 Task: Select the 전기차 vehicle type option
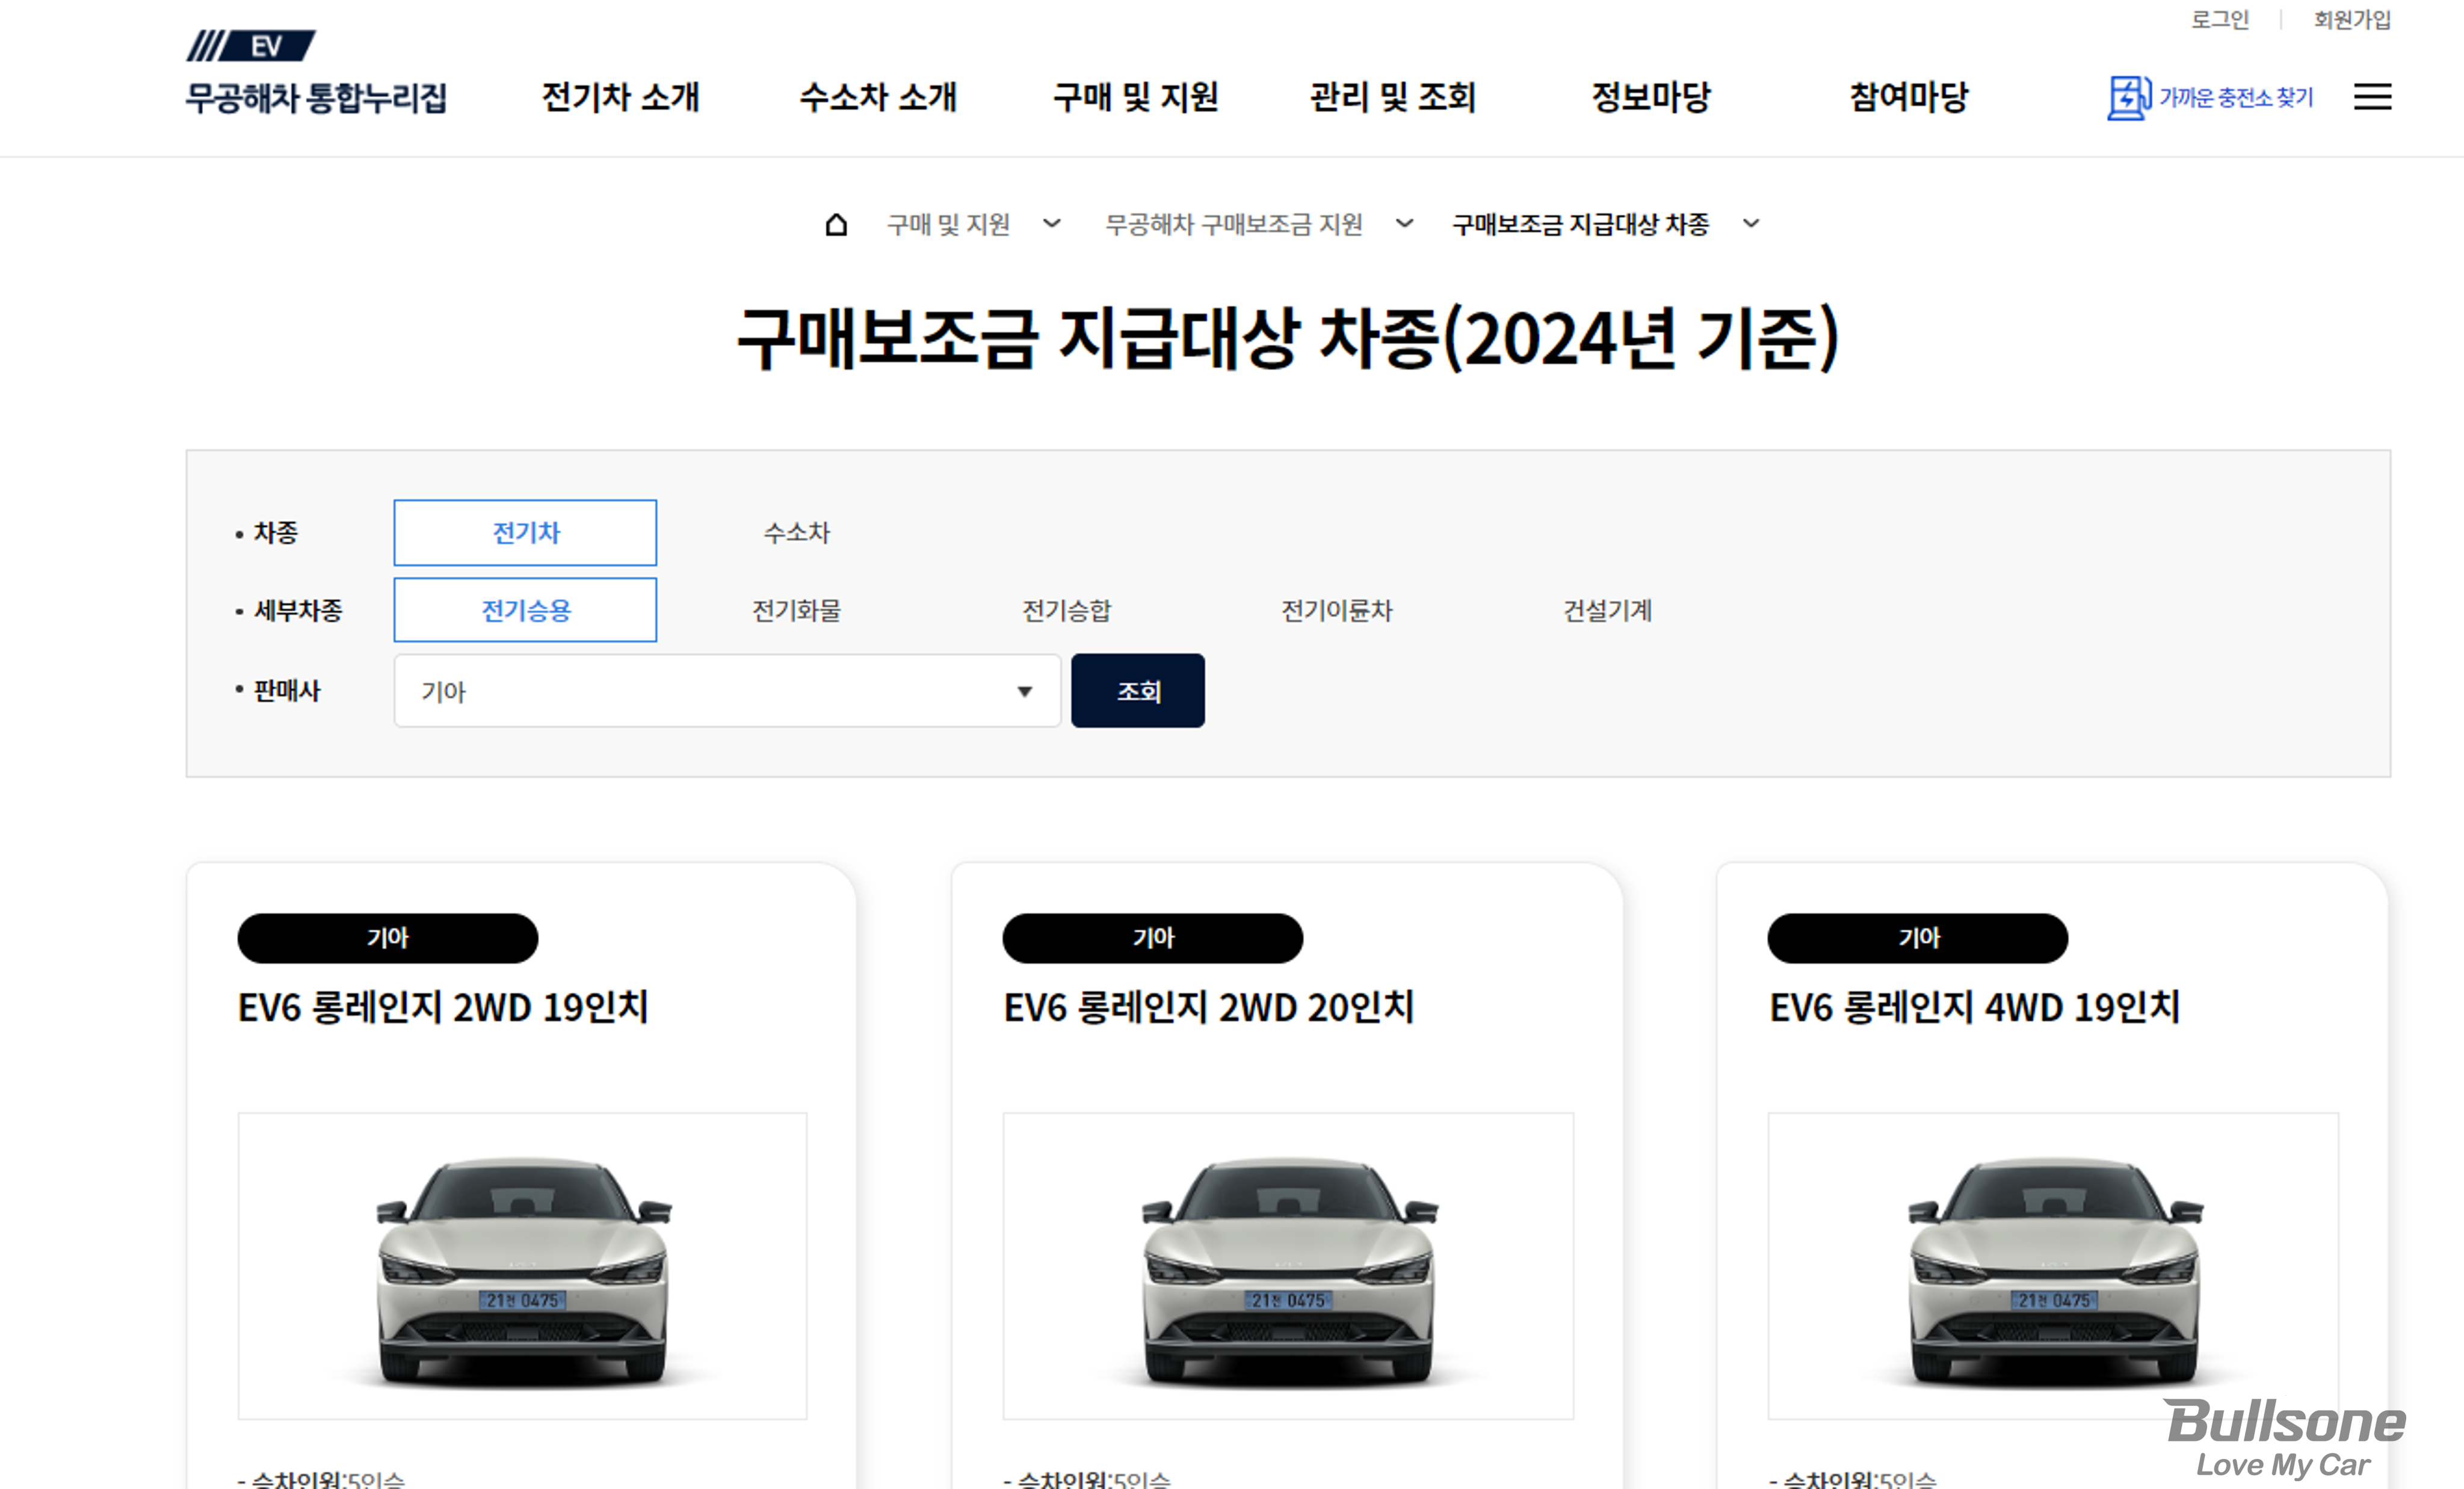(525, 532)
